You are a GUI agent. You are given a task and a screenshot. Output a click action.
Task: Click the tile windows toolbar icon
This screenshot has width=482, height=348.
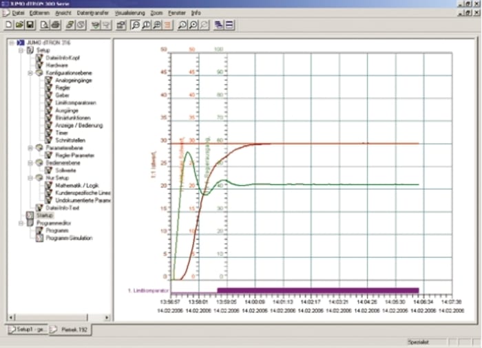point(229,25)
